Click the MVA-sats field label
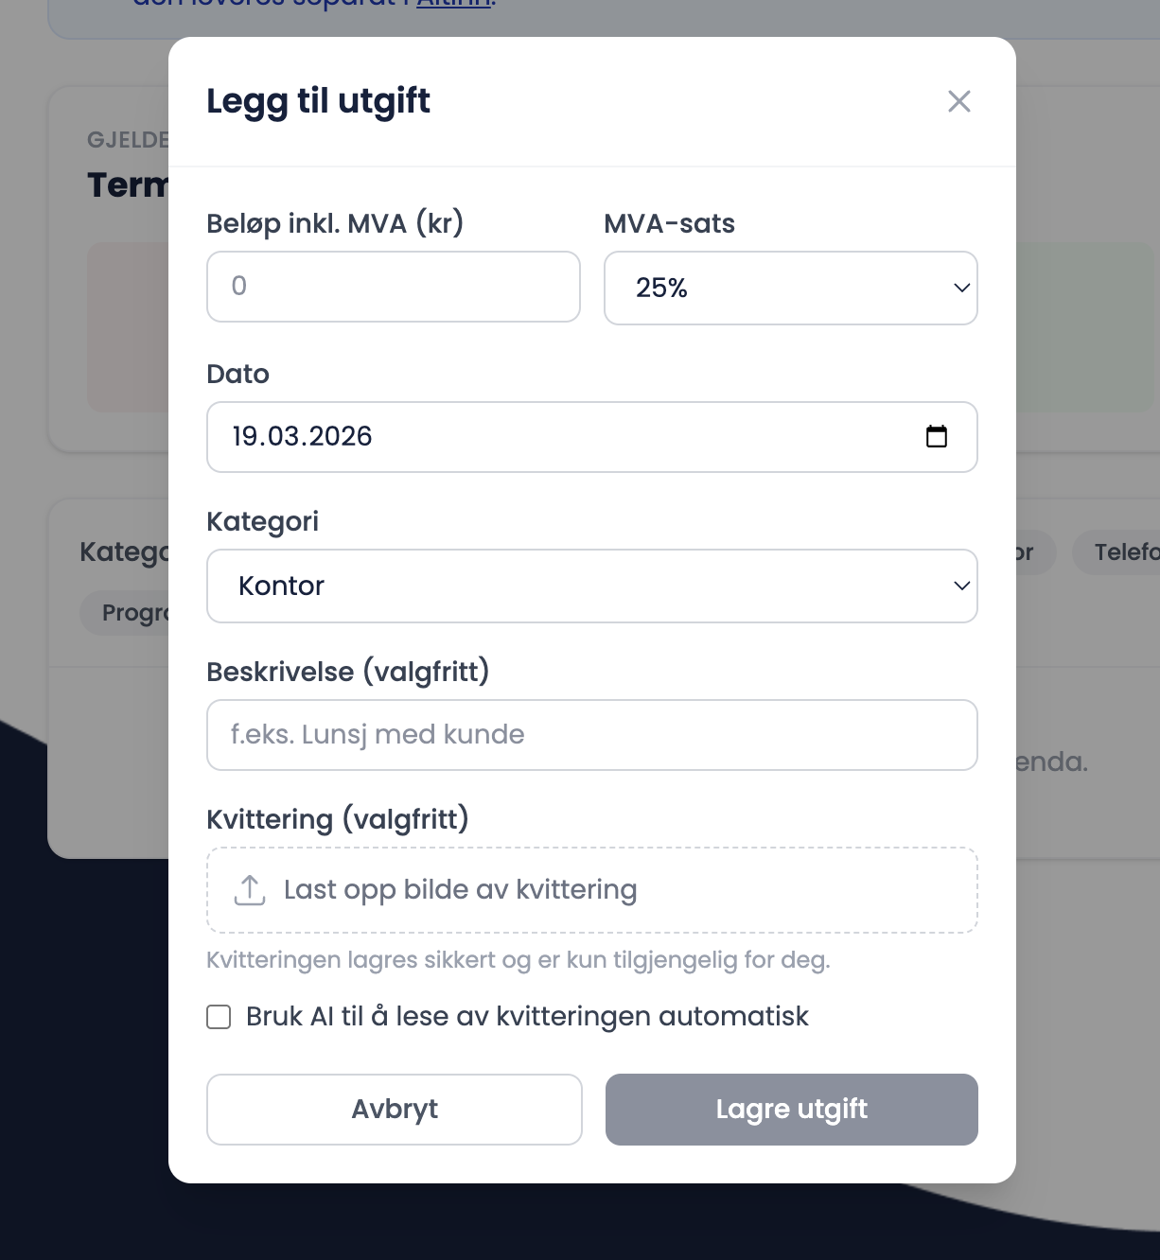The width and height of the screenshot is (1160, 1260). pos(669,223)
